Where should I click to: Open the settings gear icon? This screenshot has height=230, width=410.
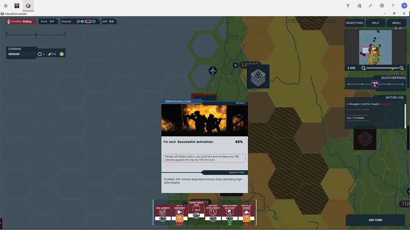pyautogui.click(x=382, y=6)
